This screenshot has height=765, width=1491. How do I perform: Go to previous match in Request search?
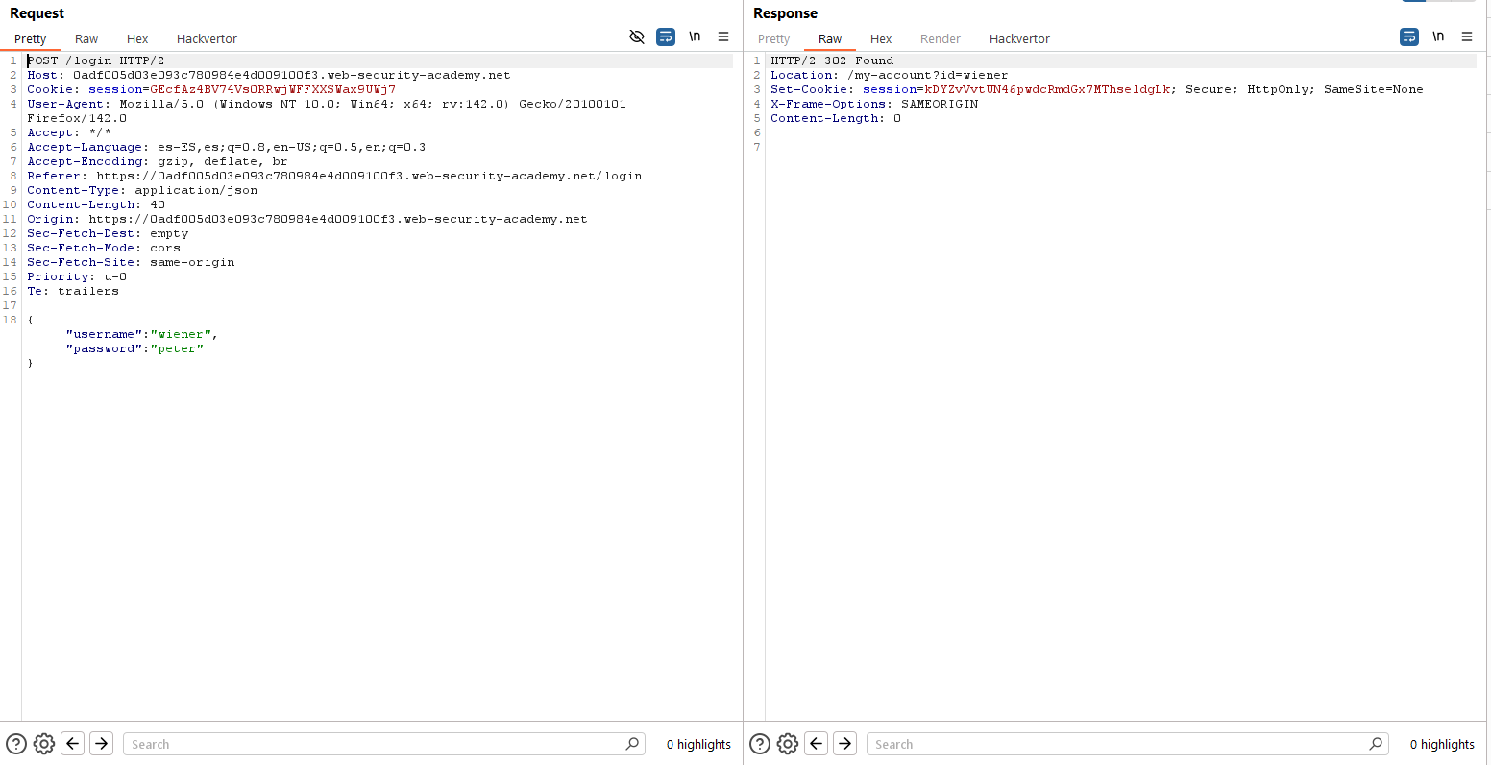click(x=73, y=744)
